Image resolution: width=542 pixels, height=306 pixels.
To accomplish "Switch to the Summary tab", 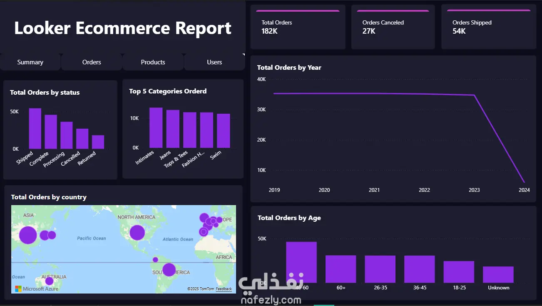I will pyautogui.click(x=30, y=62).
